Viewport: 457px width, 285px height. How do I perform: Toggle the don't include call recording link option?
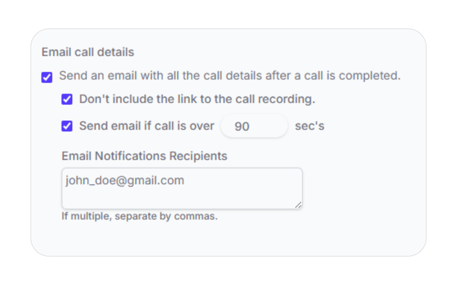pos(67,99)
